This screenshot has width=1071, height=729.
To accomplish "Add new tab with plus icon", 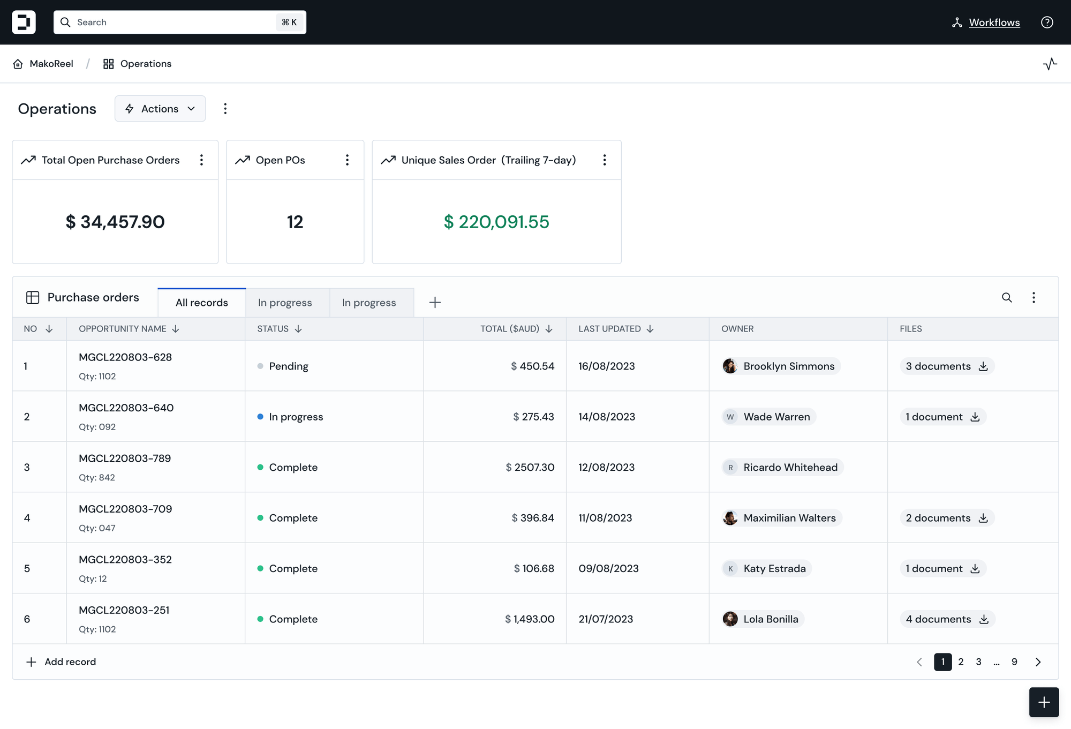I will click(435, 303).
